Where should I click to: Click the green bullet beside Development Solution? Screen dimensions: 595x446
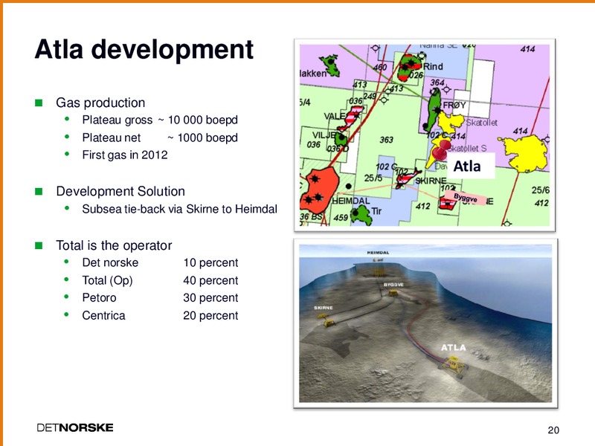pos(39,191)
